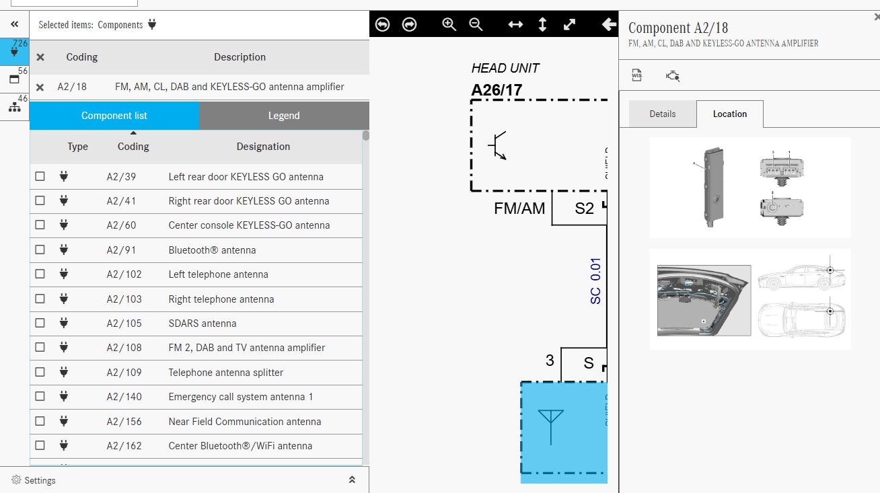Viewport: 880px width, 493px height.
Task: Open components panel plug icon showing 726
Action: point(14,52)
